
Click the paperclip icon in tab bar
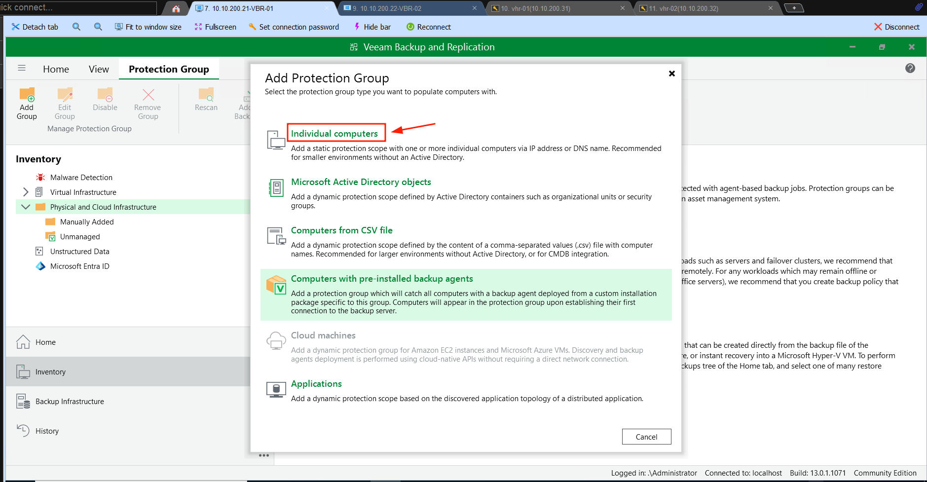pyautogui.click(x=919, y=7)
